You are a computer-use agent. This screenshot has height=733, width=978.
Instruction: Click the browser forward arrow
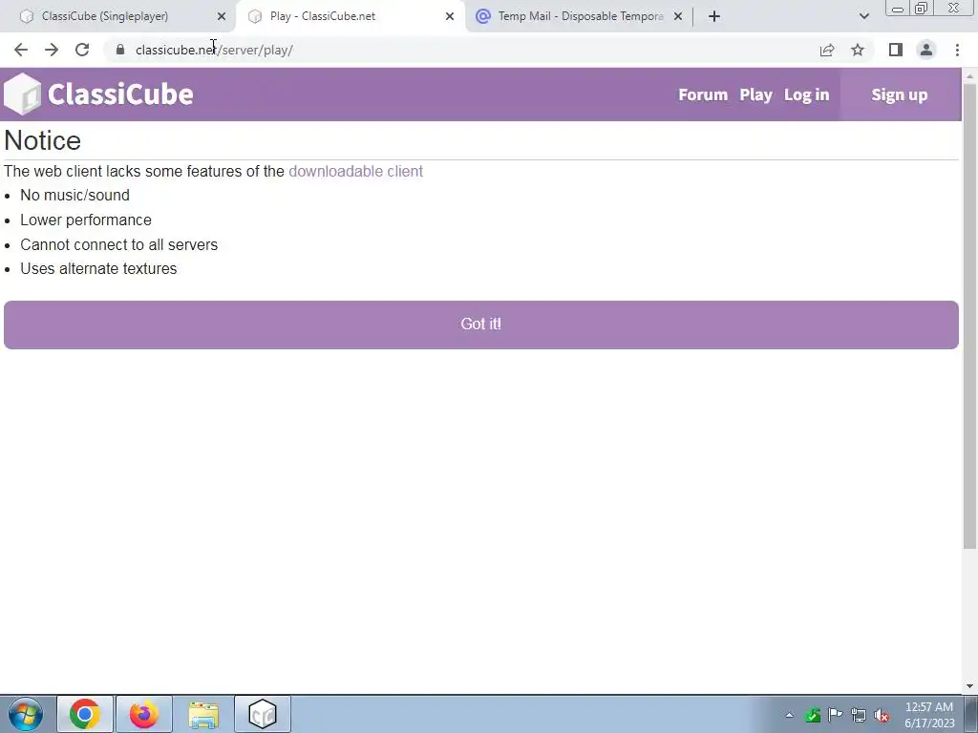[52, 50]
